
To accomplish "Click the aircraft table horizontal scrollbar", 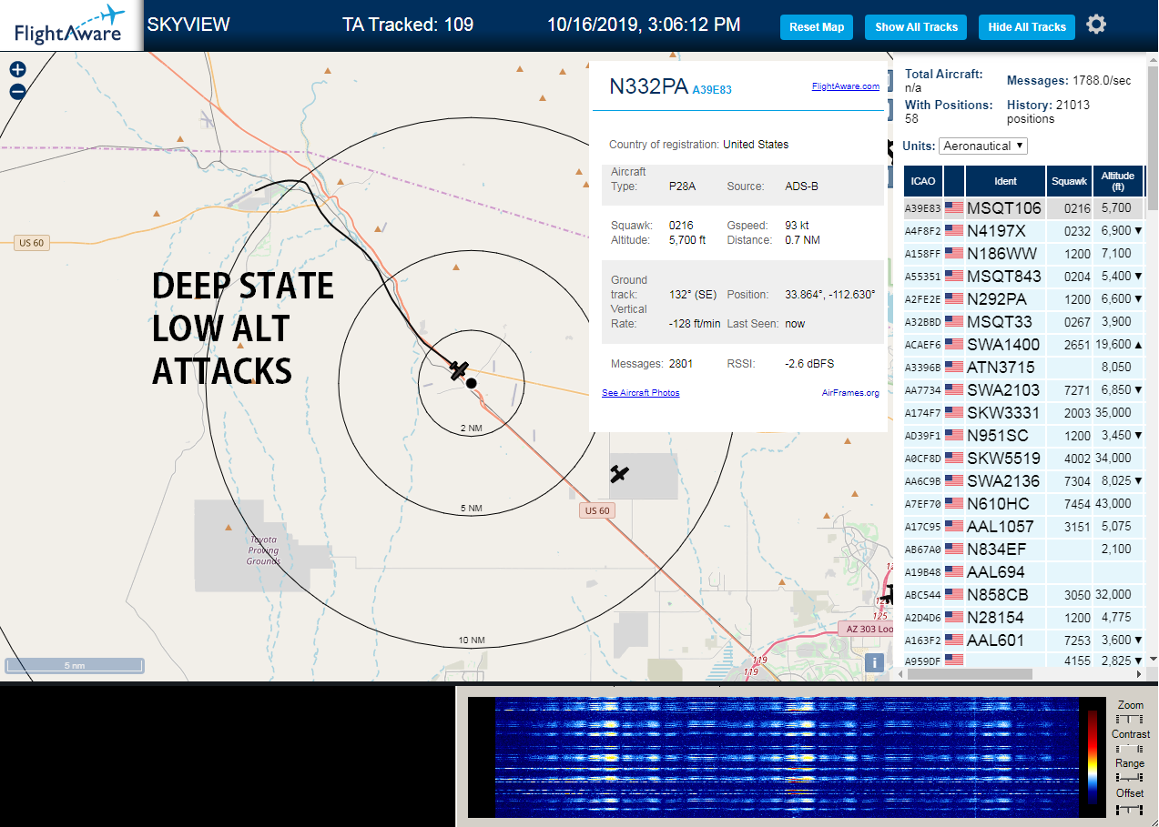I will [x=968, y=674].
